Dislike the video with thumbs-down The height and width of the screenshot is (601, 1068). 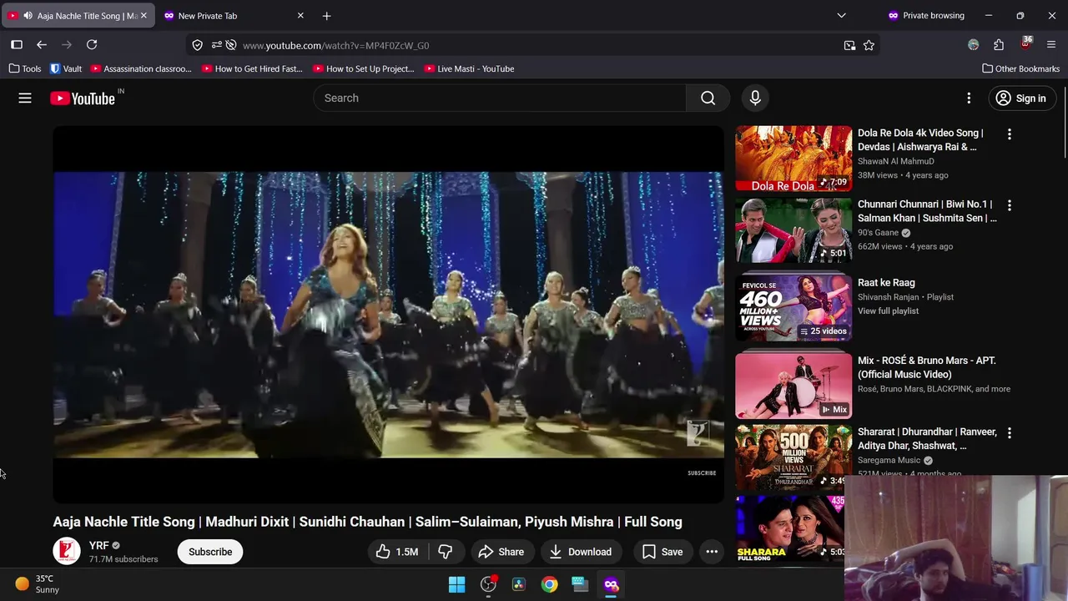446,552
